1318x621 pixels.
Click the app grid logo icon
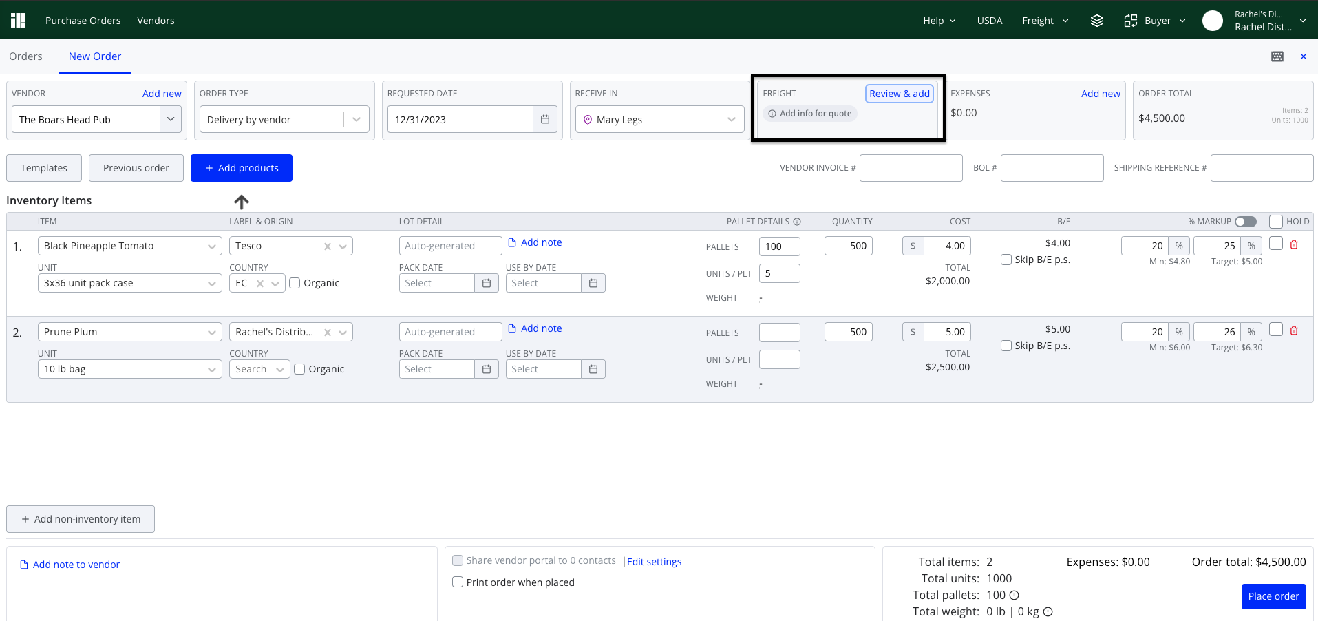(x=19, y=21)
